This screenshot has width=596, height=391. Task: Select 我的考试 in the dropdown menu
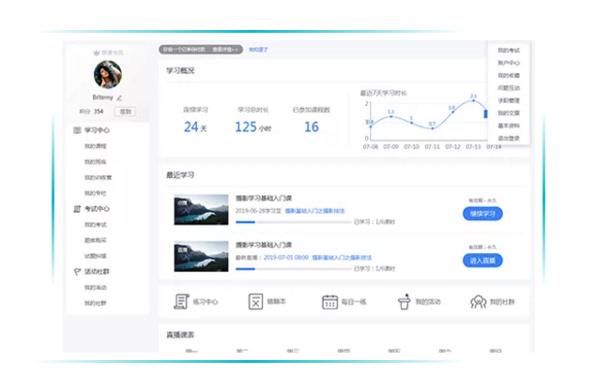tap(508, 49)
